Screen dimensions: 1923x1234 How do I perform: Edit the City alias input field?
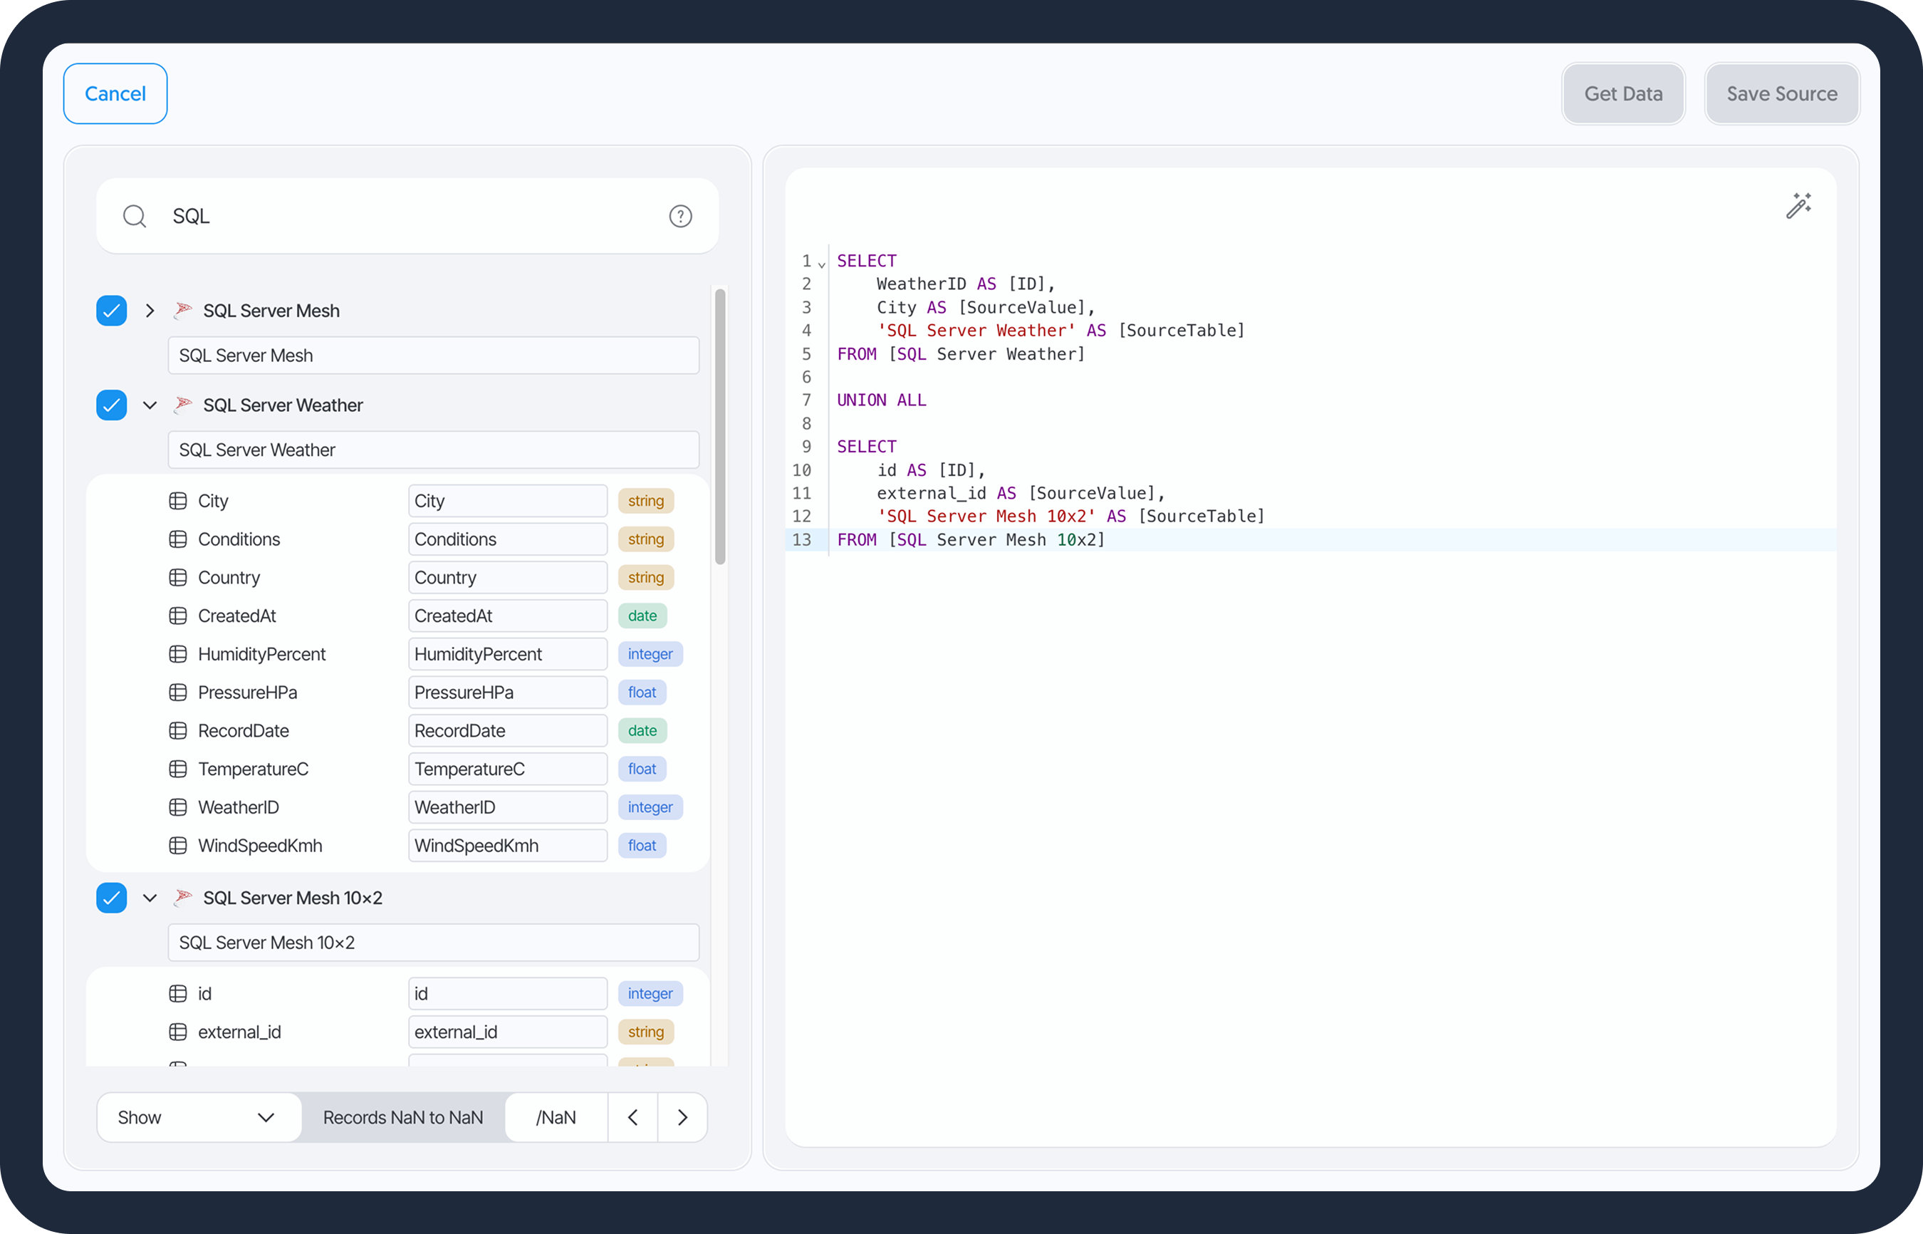point(508,501)
